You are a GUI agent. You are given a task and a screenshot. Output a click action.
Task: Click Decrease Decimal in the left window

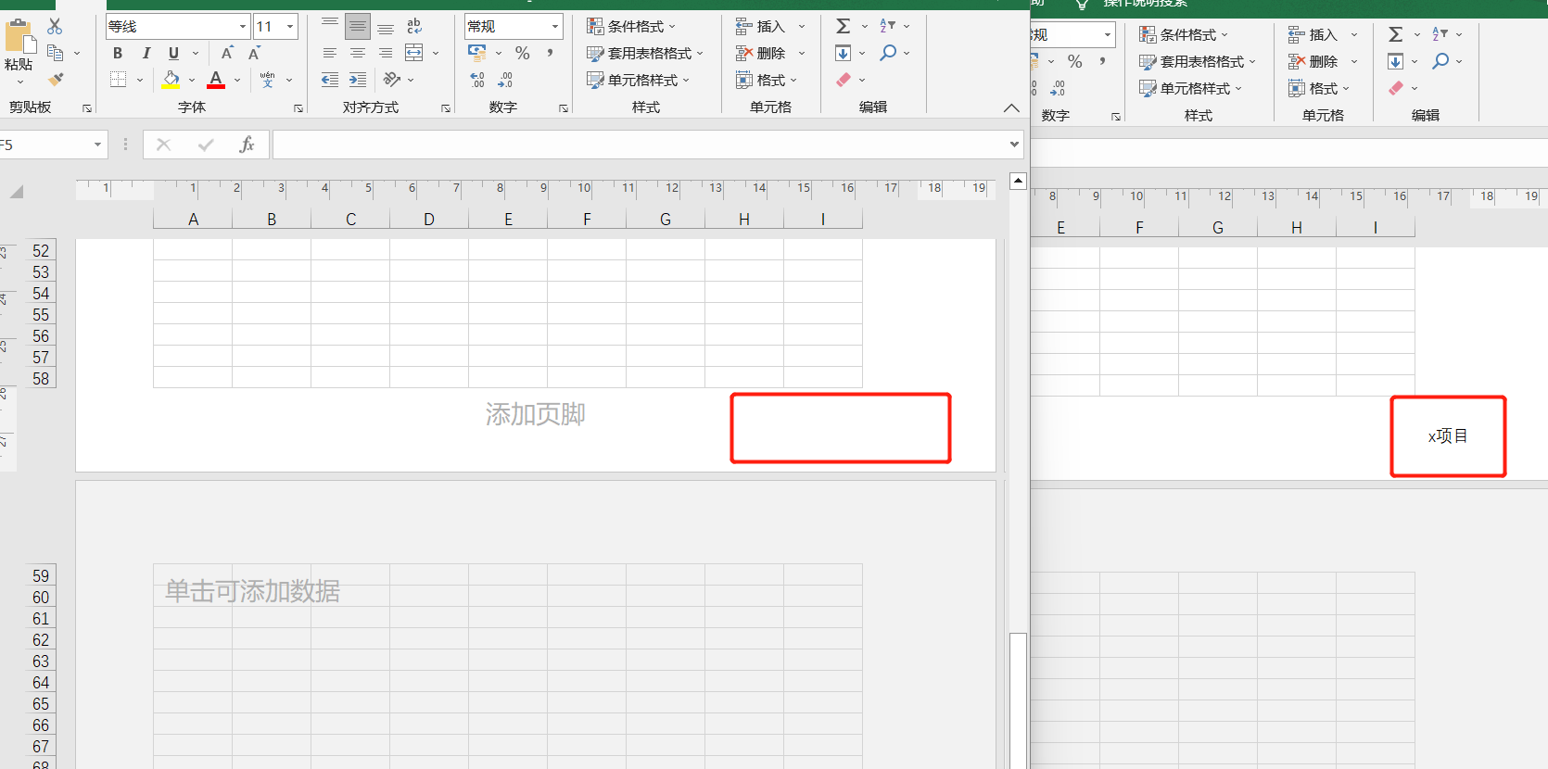click(x=505, y=80)
